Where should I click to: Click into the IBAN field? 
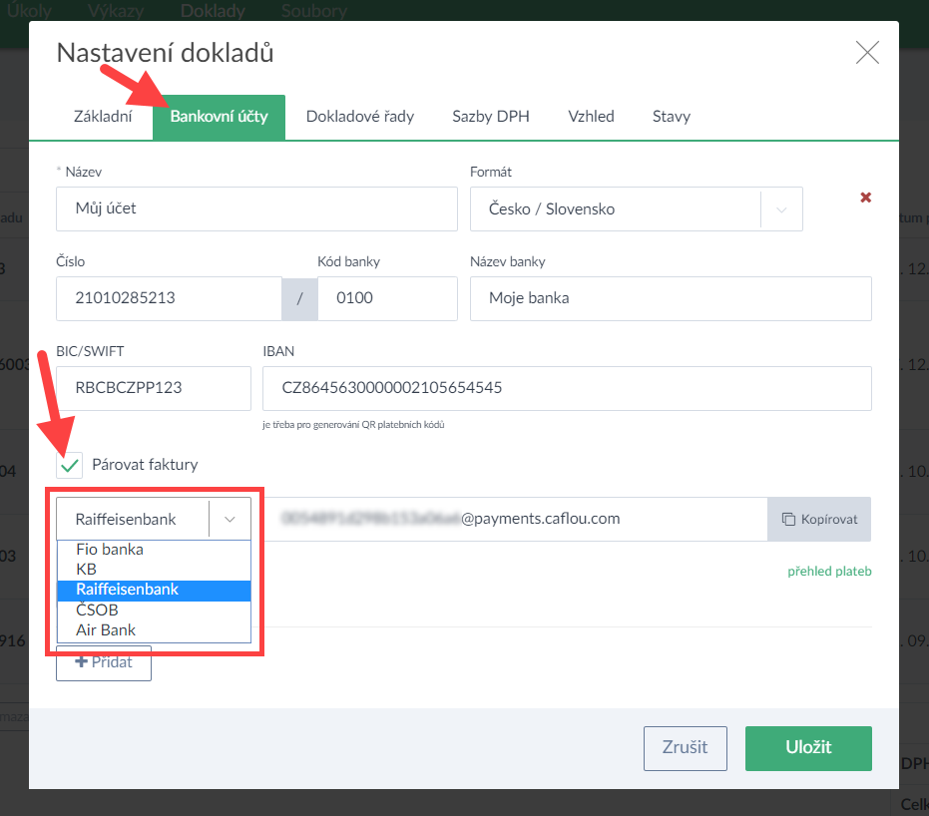pyautogui.click(x=566, y=388)
